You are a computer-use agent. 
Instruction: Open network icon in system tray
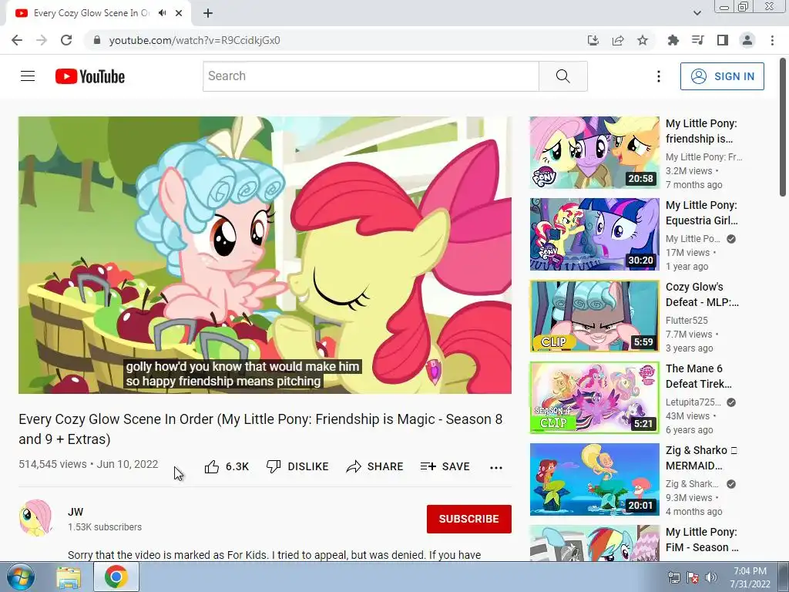[x=673, y=577]
